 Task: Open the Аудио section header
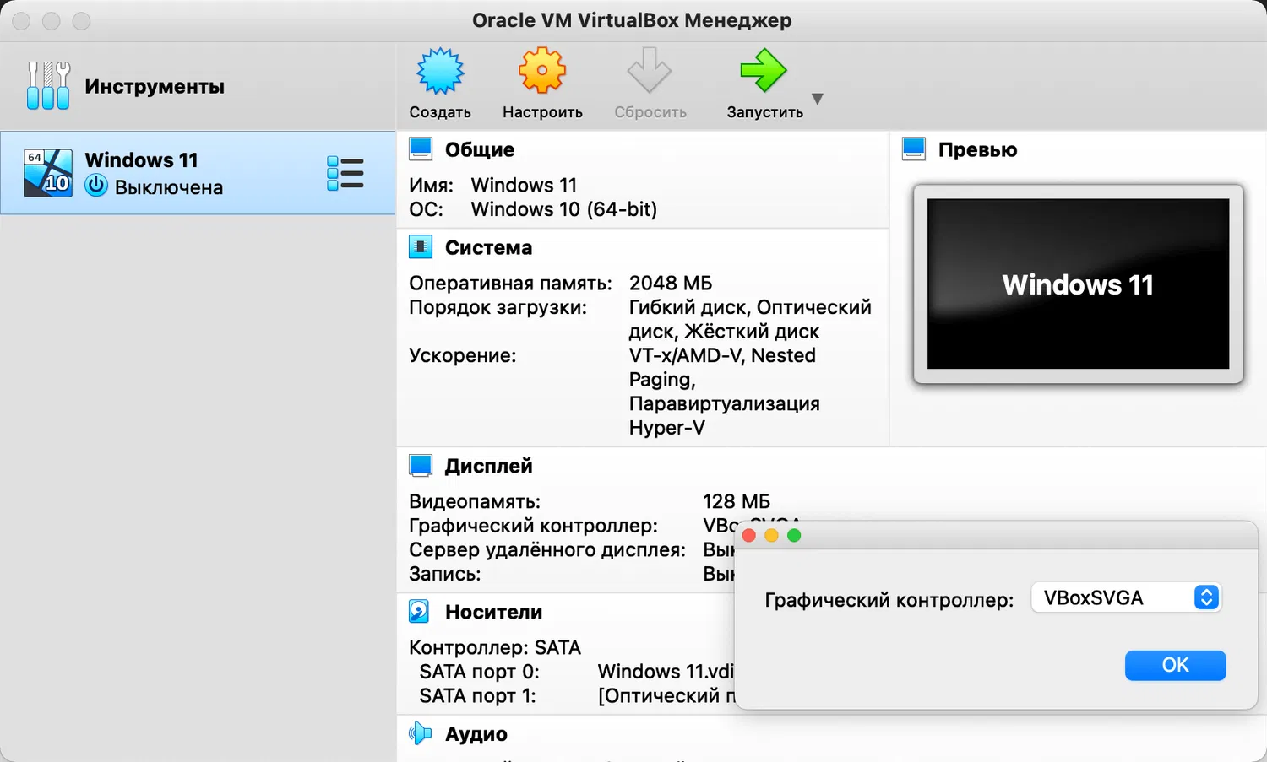[476, 734]
